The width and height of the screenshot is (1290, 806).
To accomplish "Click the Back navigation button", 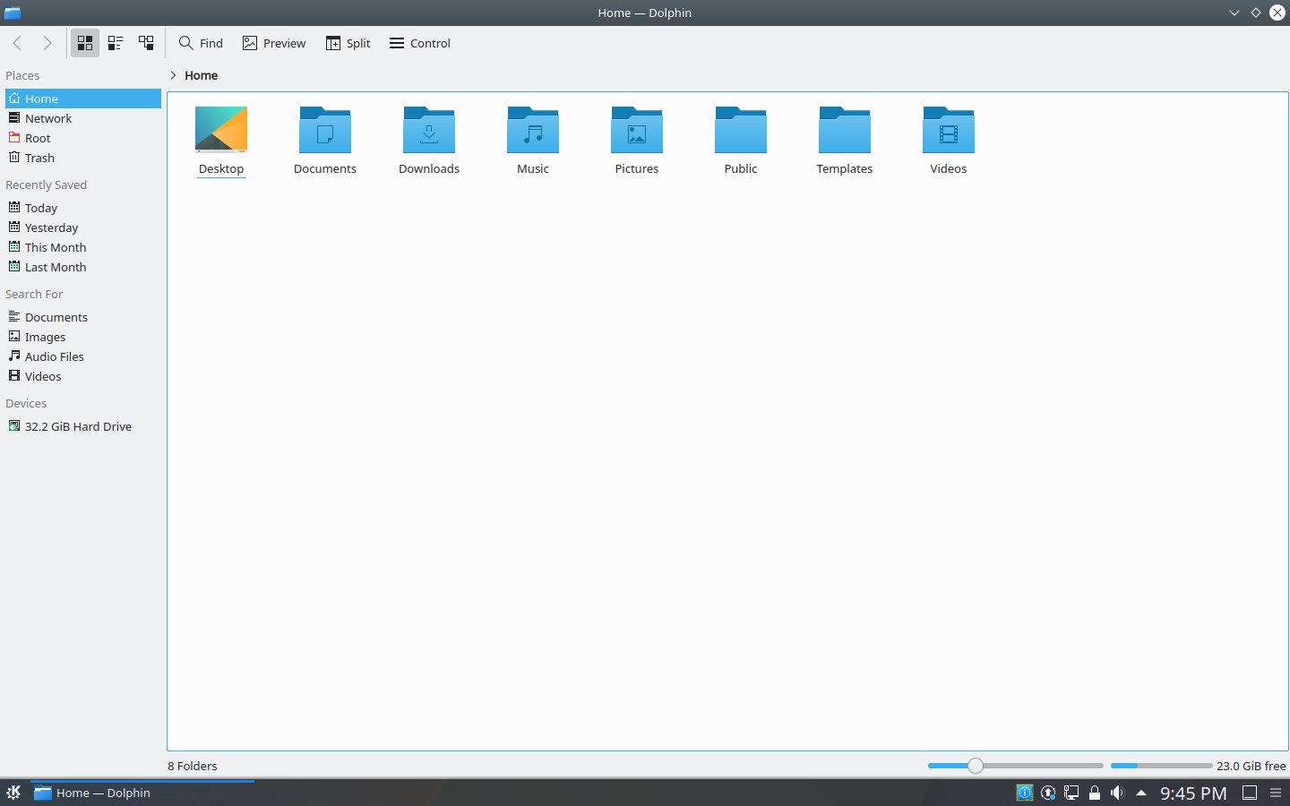I will (17, 42).
